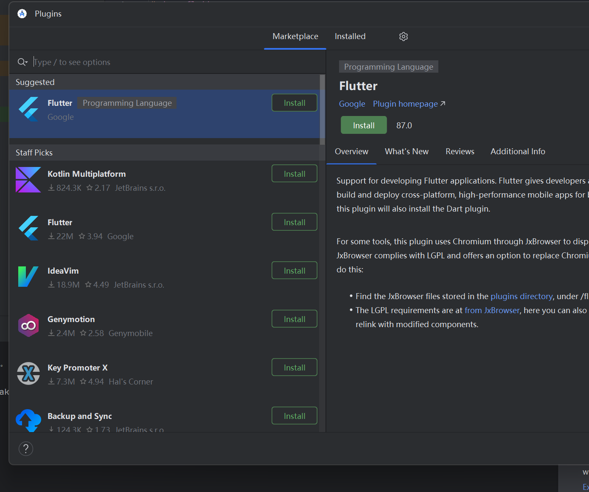589x492 pixels.
Task: Click the Backup and Sync cloud icon
Action: (x=28, y=420)
